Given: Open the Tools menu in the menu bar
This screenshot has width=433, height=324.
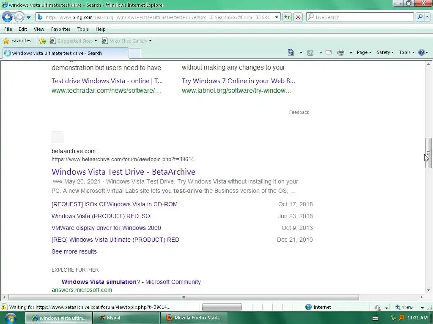Looking at the screenshot, I should 83,29.
